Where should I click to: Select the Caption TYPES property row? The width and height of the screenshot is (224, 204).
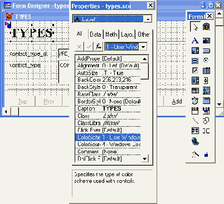(x=108, y=108)
